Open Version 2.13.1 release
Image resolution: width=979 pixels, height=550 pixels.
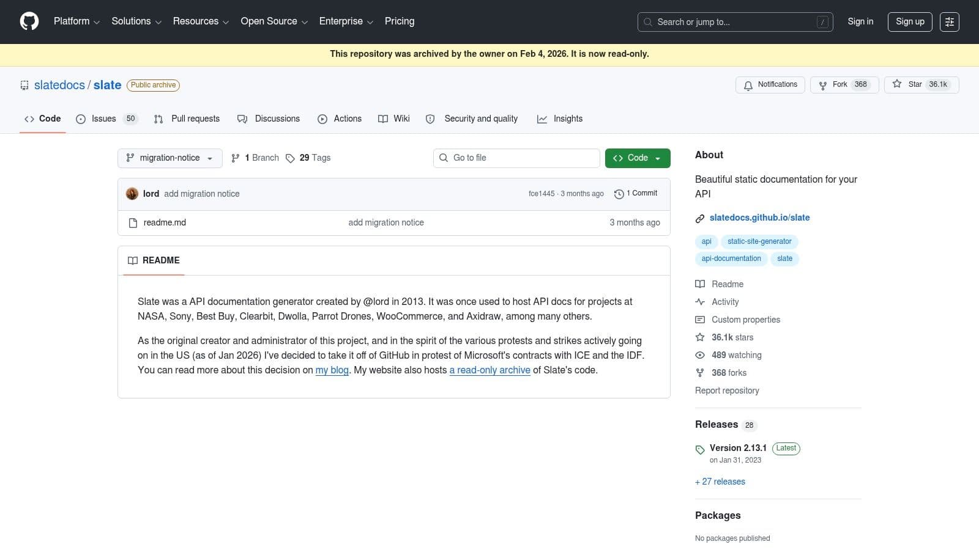pos(738,448)
